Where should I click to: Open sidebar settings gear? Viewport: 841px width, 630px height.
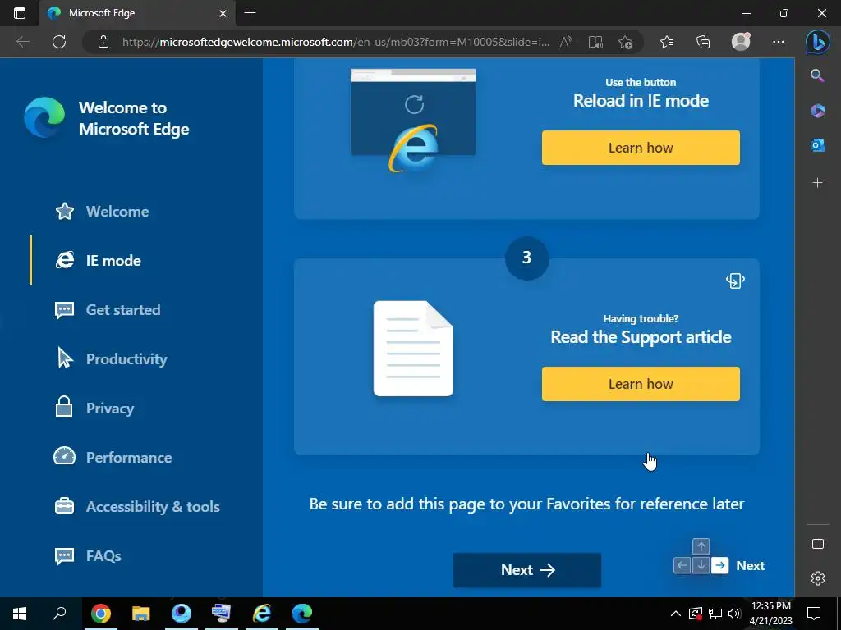[x=817, y=578]
